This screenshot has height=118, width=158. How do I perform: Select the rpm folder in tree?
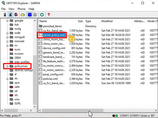(17, 83)
